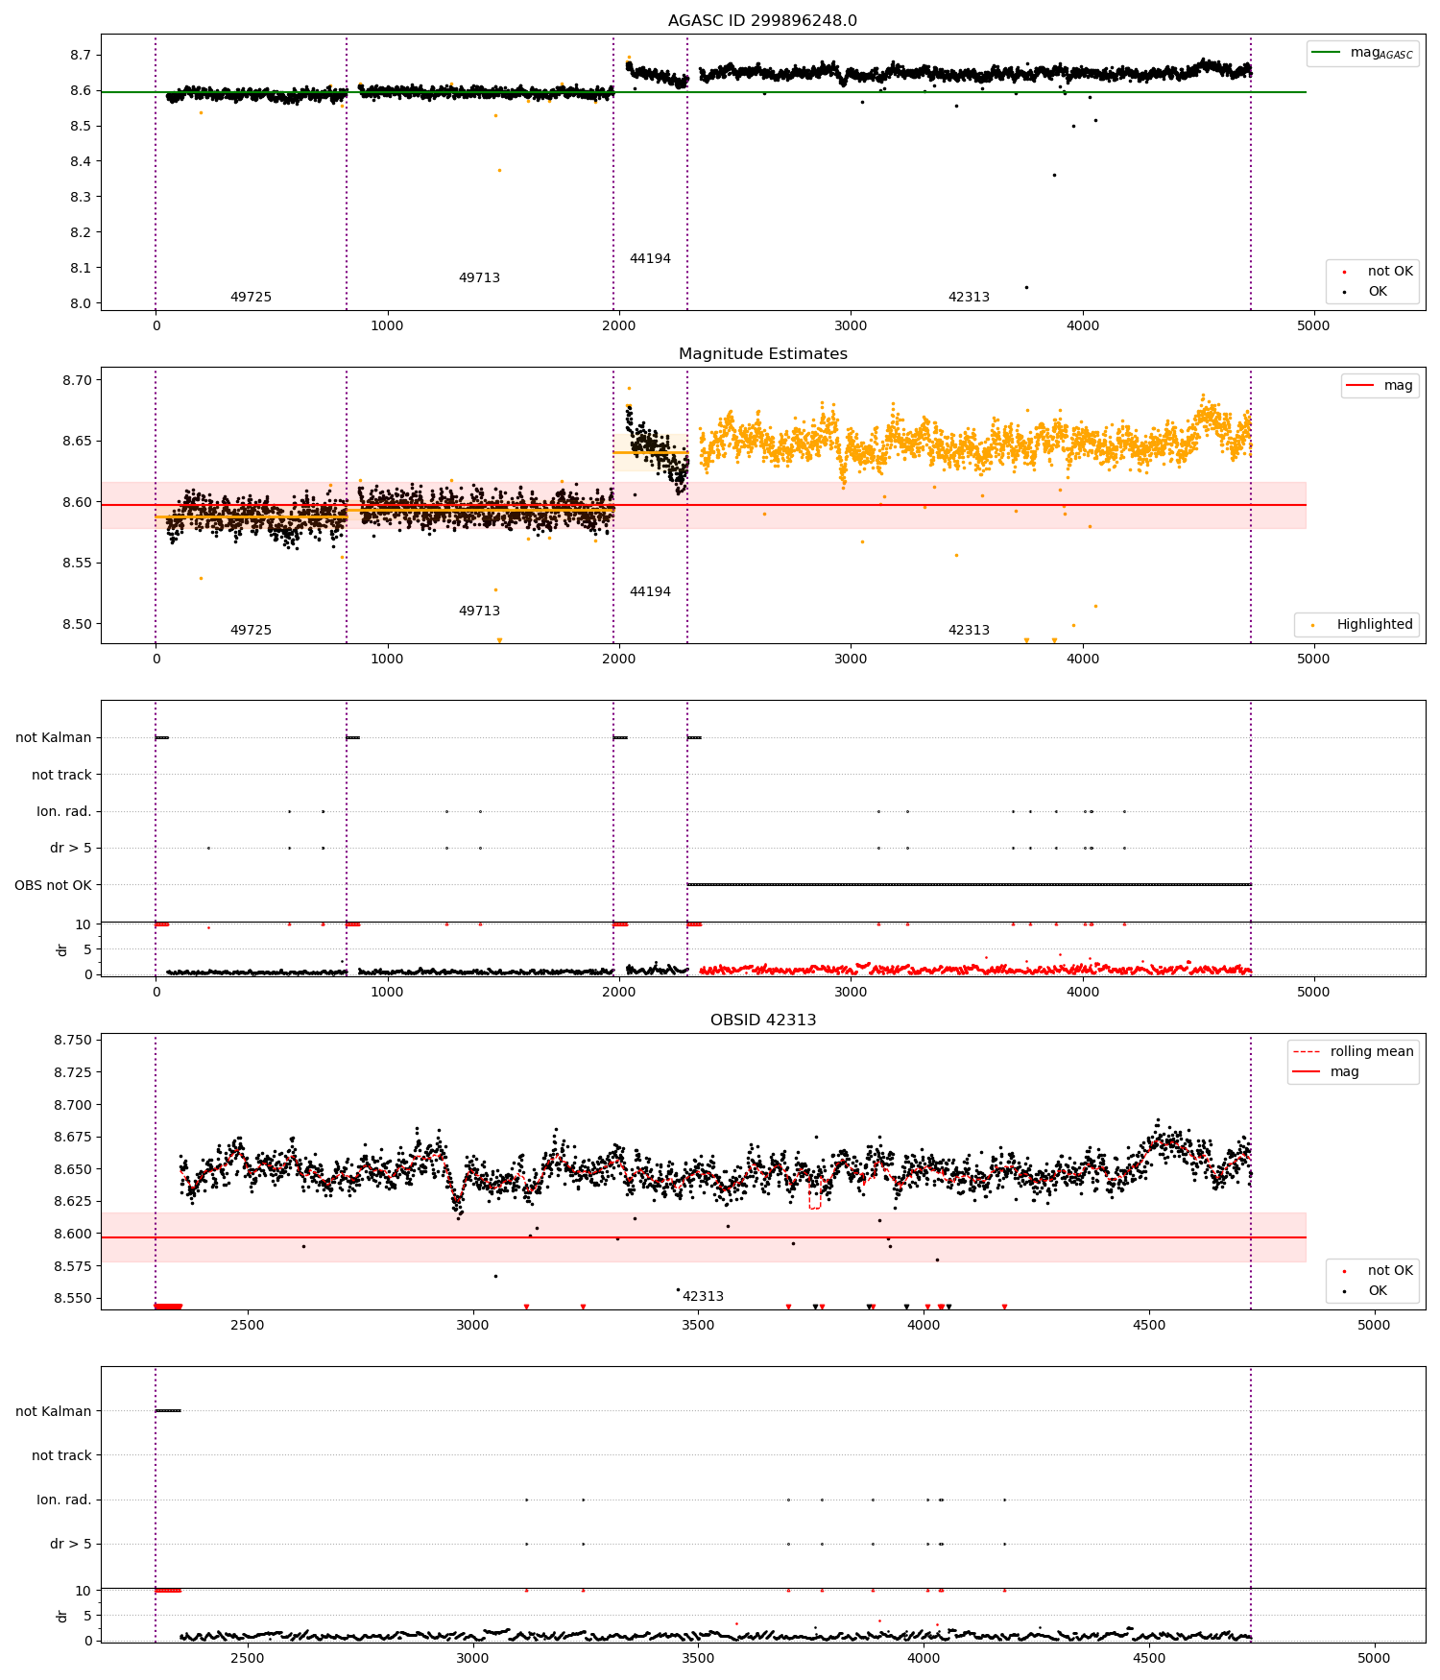
Task: Click the 8.750 y-axis tick label
Action: (72, 1041)
